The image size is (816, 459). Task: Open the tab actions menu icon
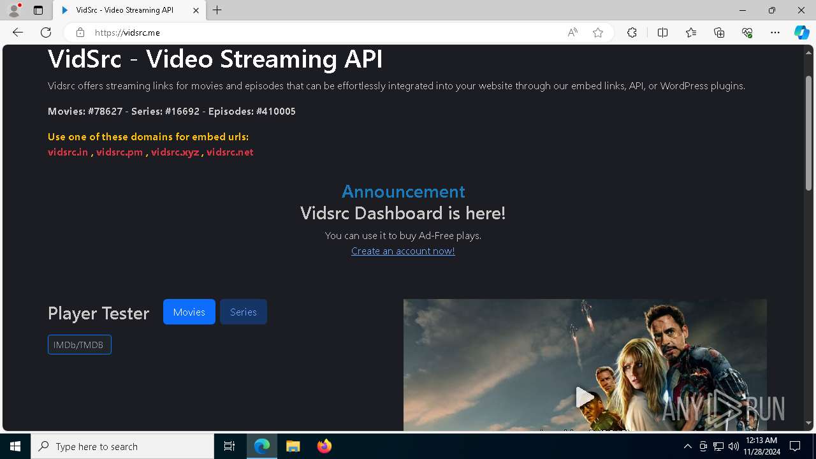point(38,10)
